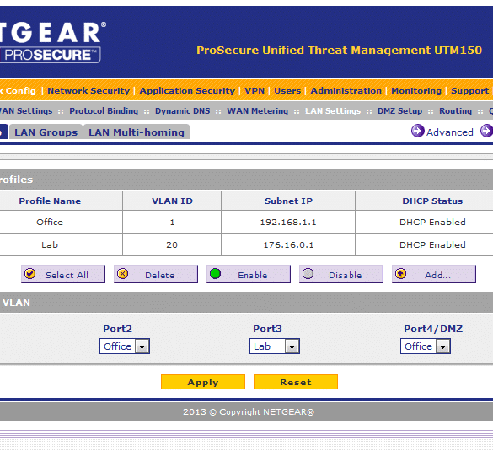Viewport: 493px width, 451px height.
Task: Click the VLAN ID 20 cell
Action: [x=172, y=244]
